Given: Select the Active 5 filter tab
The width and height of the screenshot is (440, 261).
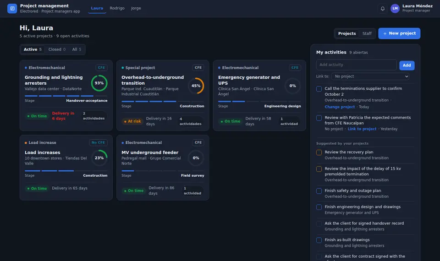Looking at the screenshot, I should [33, 49].
